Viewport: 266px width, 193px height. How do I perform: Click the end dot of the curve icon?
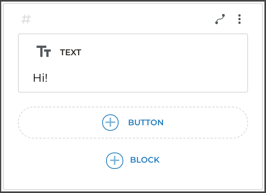(223, 16)
